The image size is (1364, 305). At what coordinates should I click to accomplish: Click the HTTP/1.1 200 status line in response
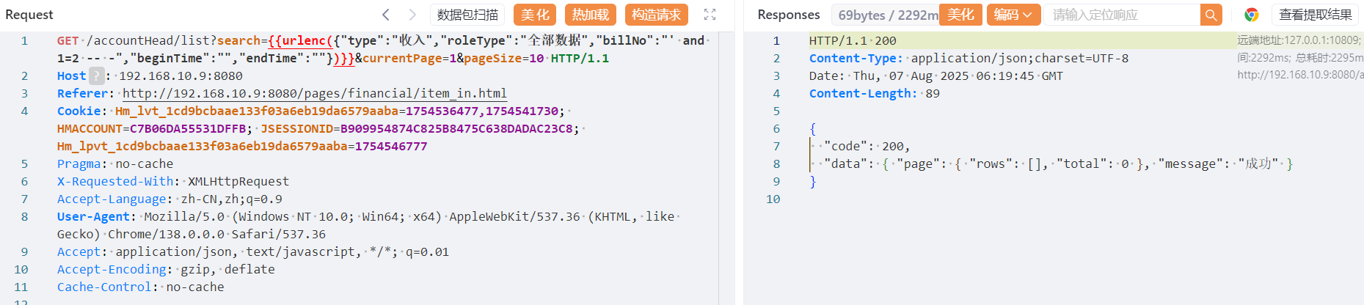click(x=853, y=40)
